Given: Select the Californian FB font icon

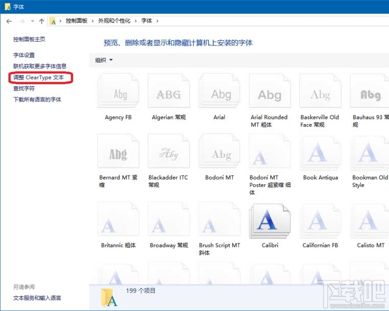Looking at the screenshot, I should pyautogui.click(x=320, y=221).
